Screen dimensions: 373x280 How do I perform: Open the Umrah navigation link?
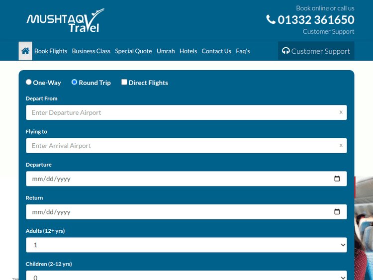pyautogui.click(x=166, y=51)
